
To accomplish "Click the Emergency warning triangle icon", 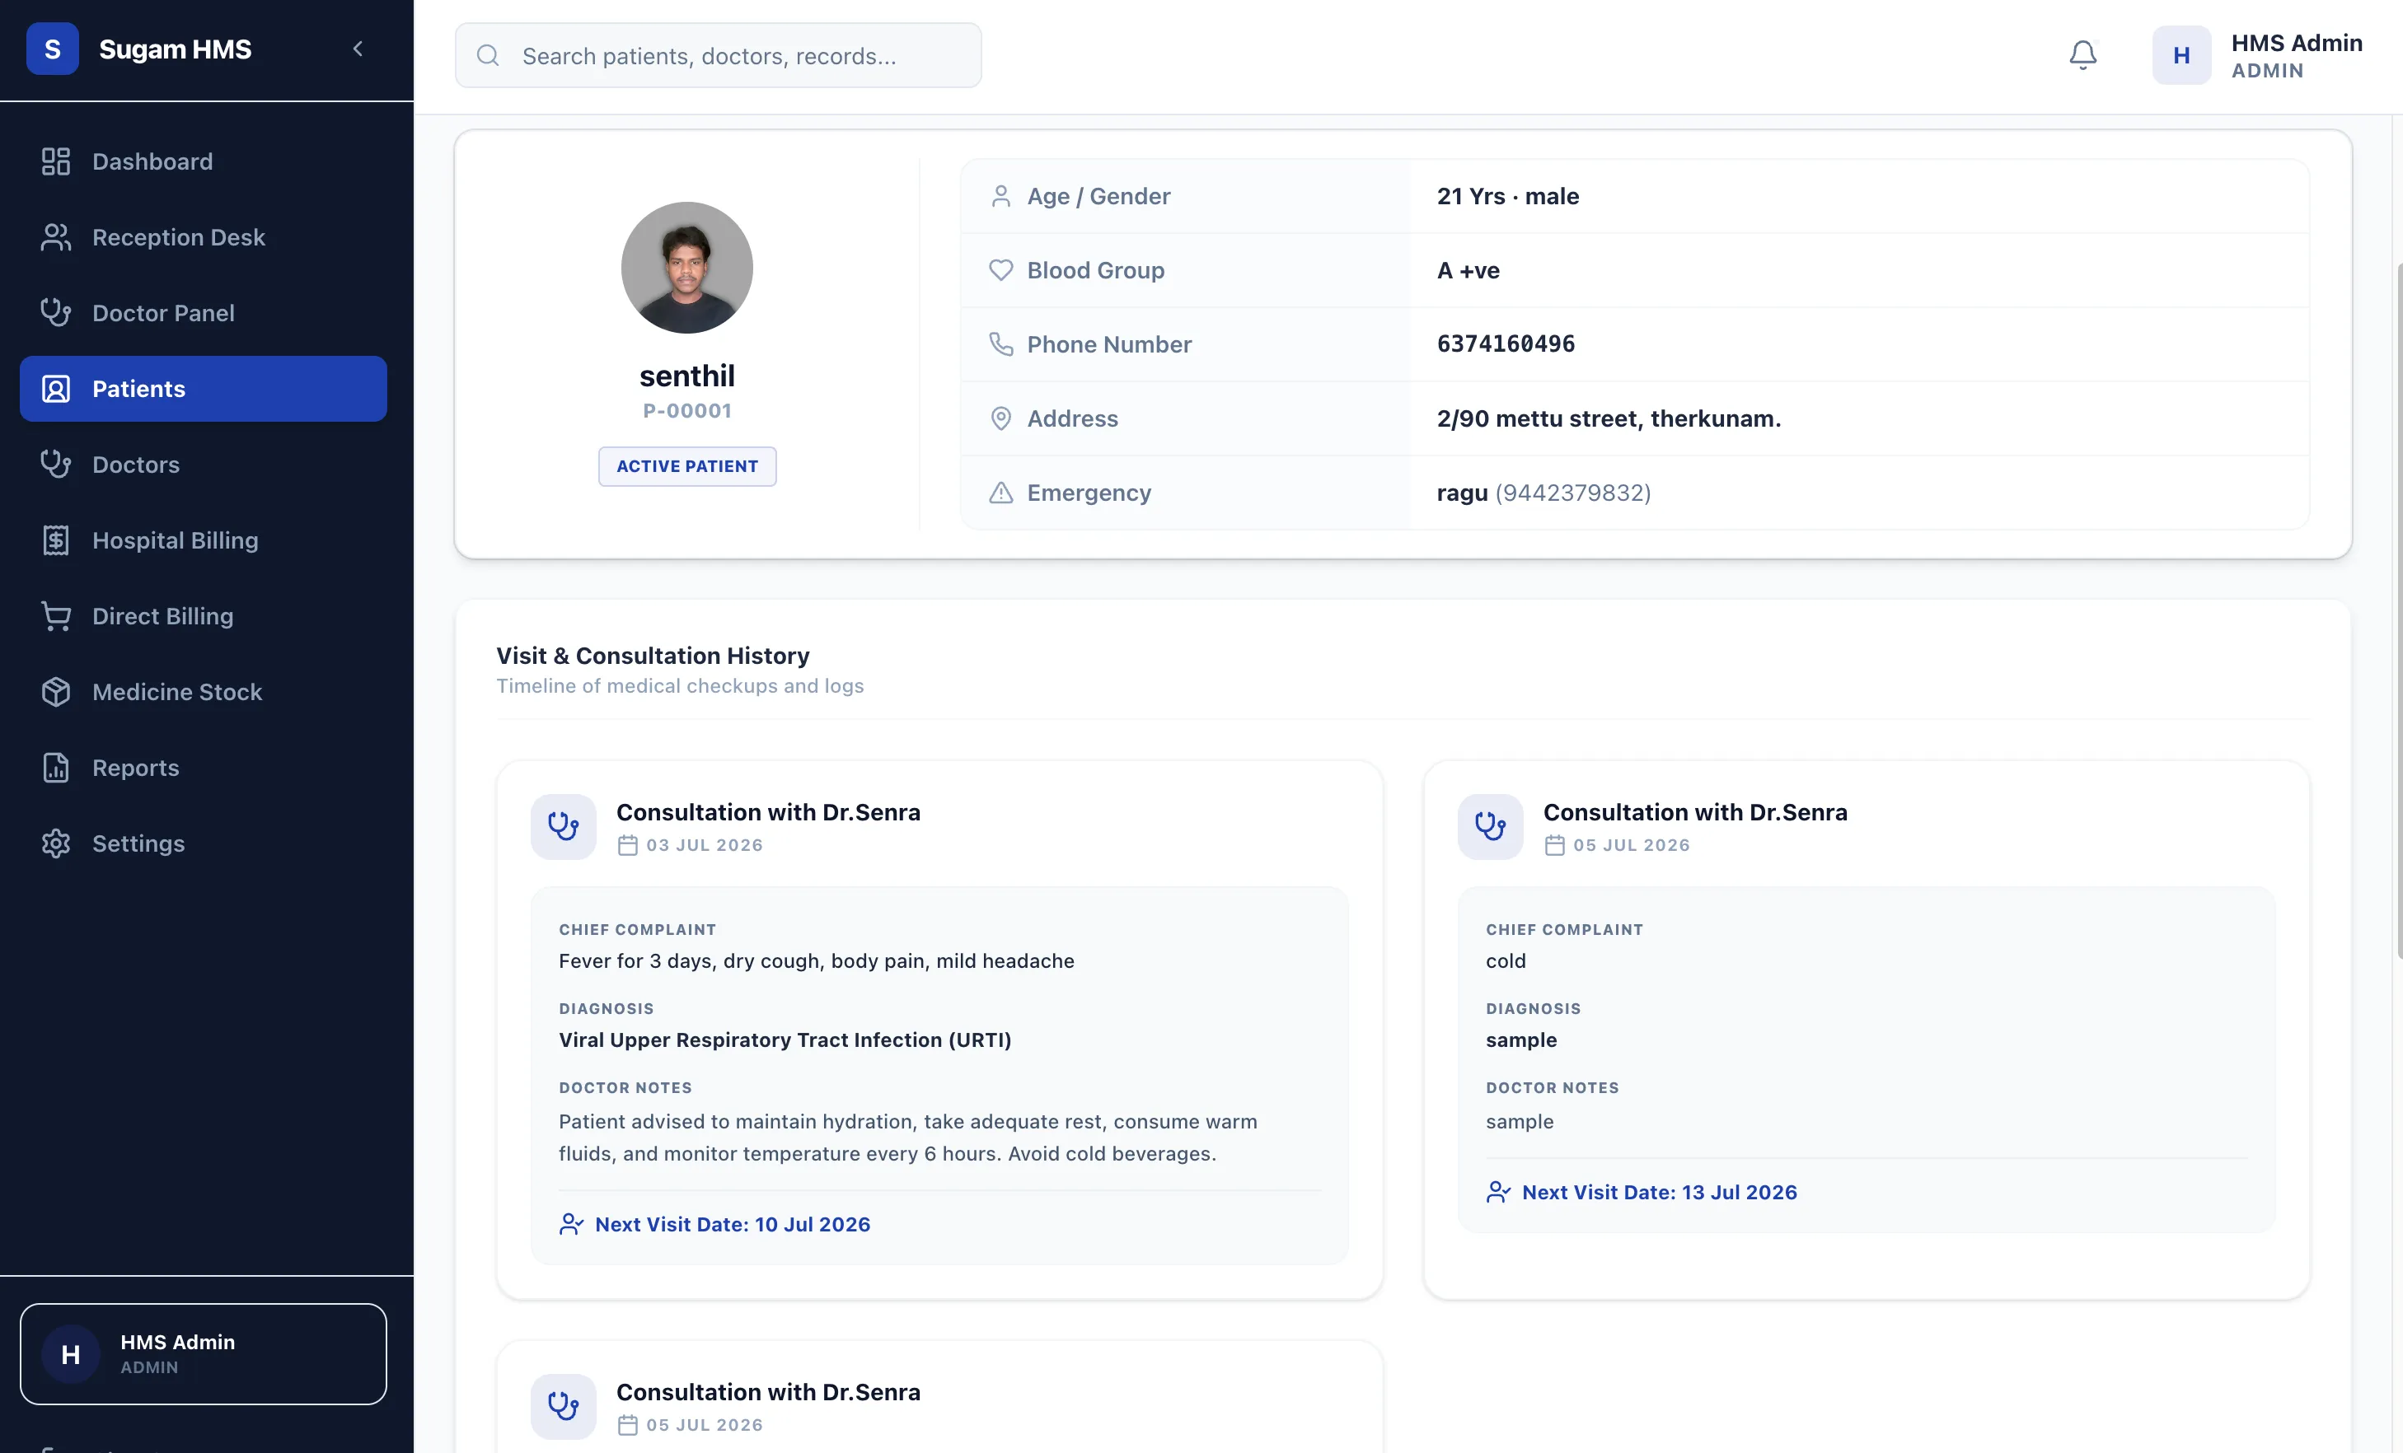I will 1000,492.
